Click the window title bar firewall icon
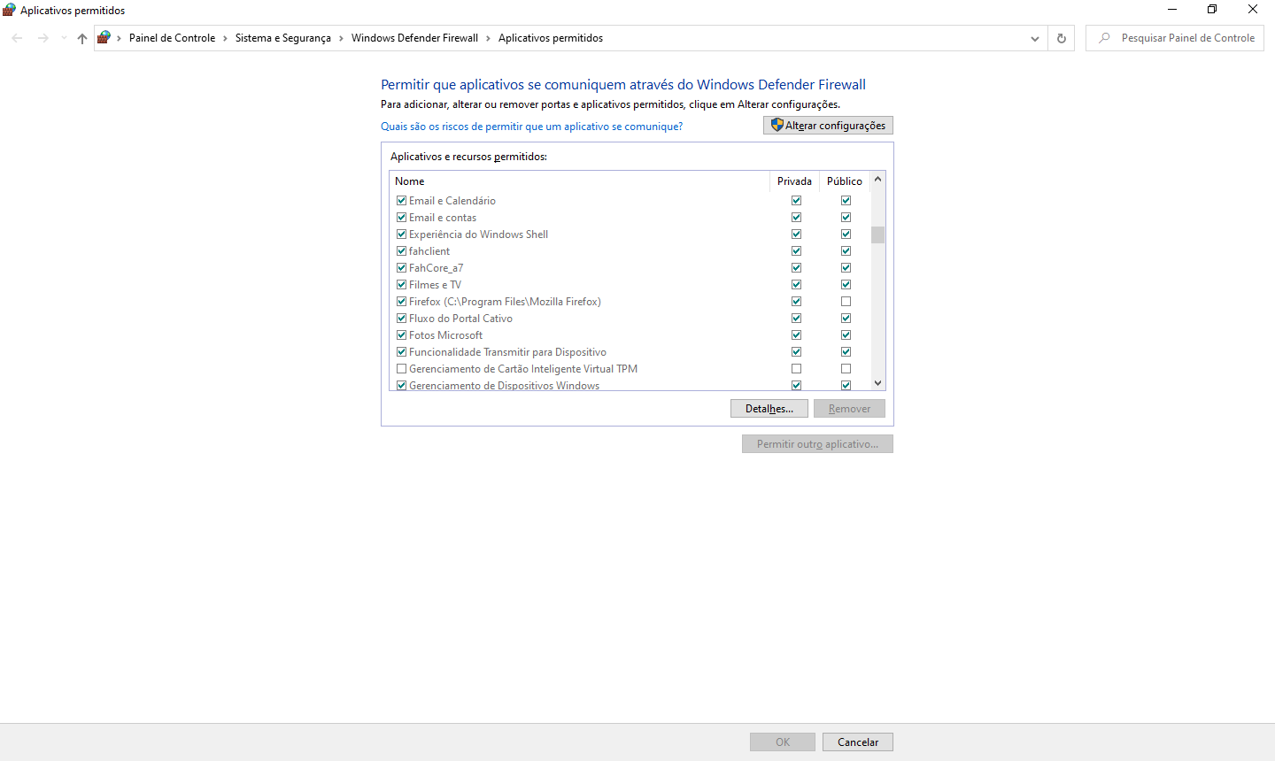Screen dimensions: 1275x761 click(10, 10)
